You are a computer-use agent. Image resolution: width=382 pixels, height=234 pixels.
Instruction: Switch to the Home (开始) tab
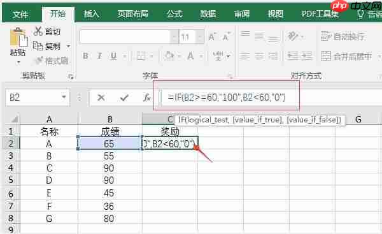(58, 14)
